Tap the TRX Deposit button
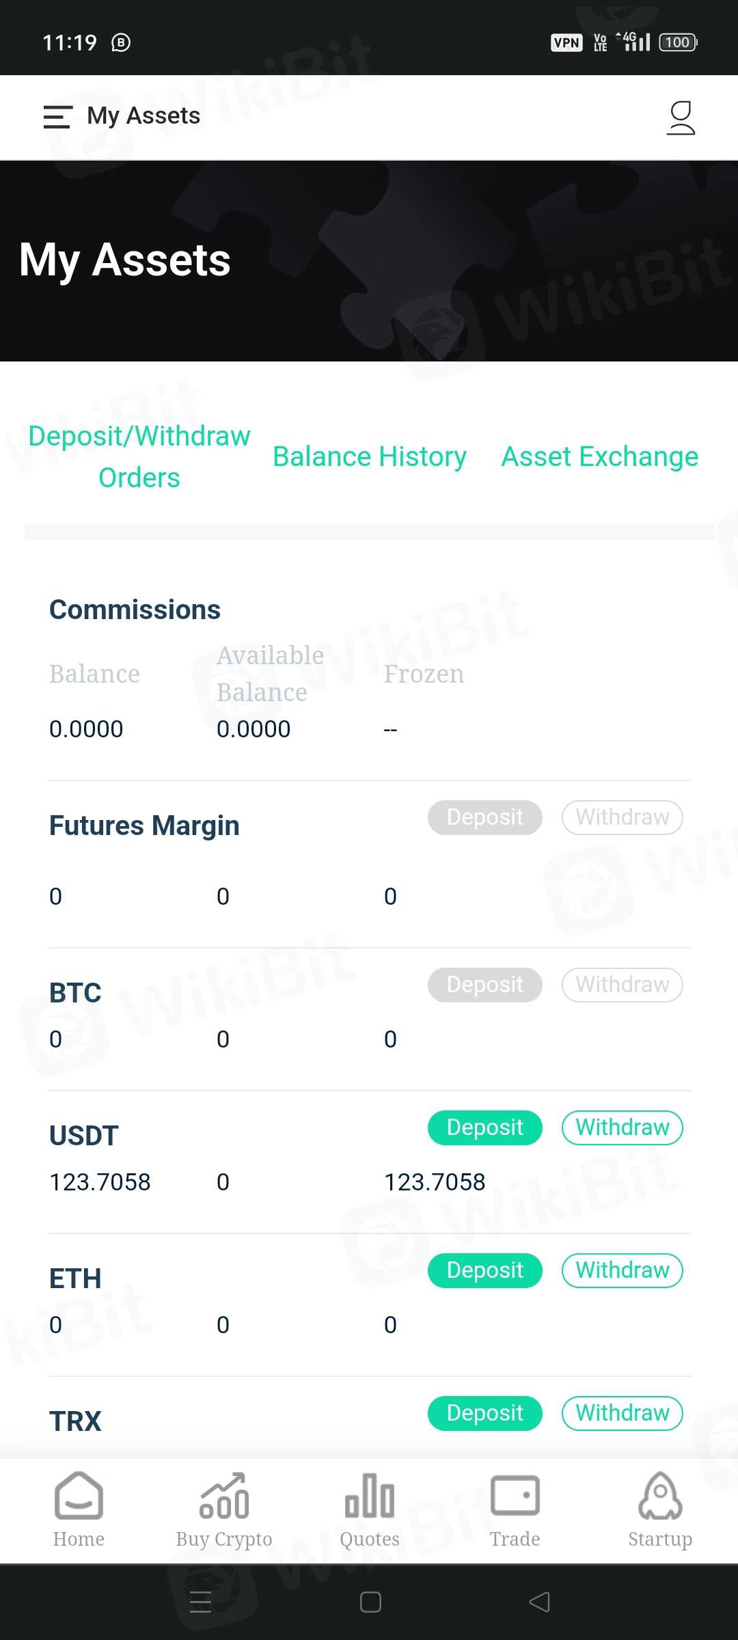Screen dimensions: 738x1640 (485, 1413)
